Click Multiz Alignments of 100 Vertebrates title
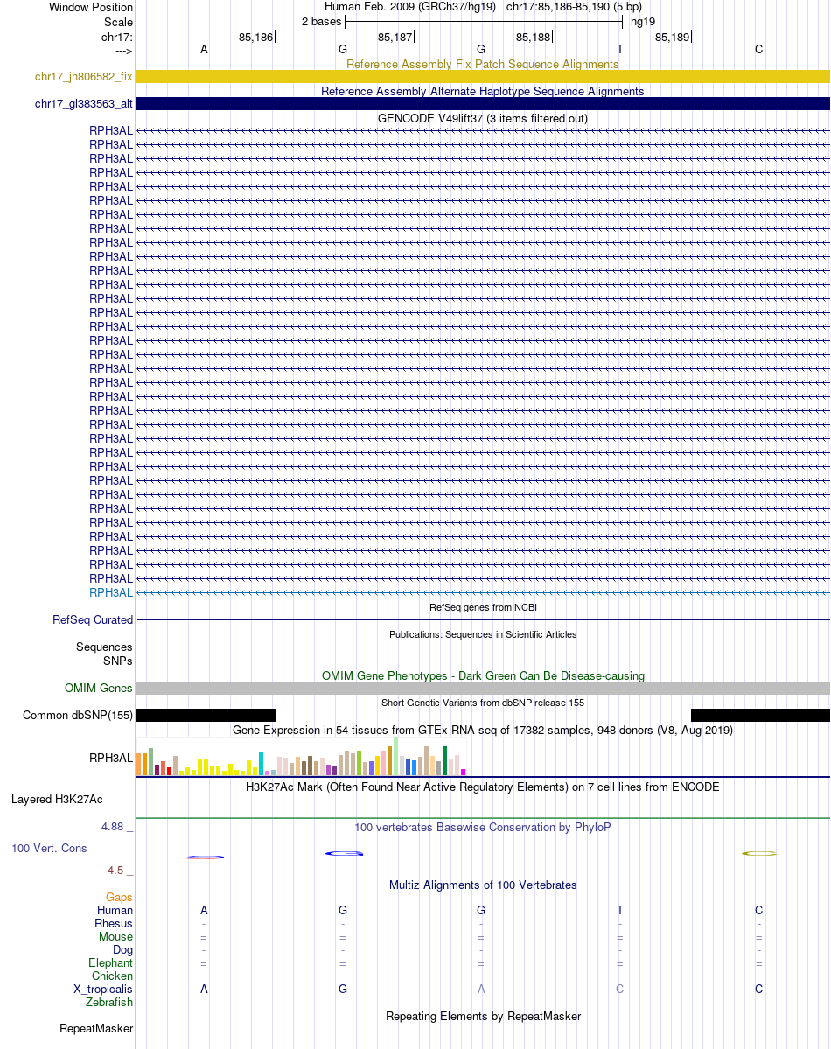 [x=482, y=885]
